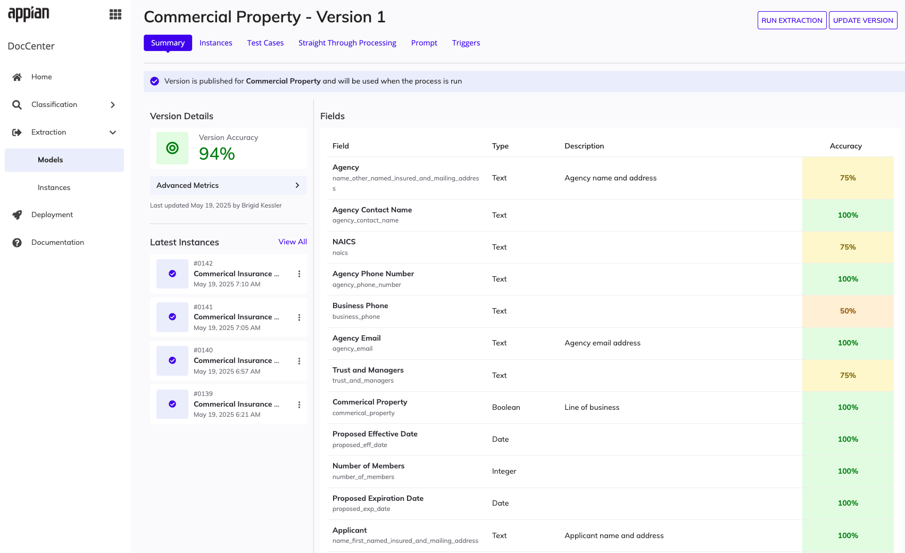Screen dimensions: 905x553
Task: Click the Documentation question mark icon
Action: coord(17,243)
